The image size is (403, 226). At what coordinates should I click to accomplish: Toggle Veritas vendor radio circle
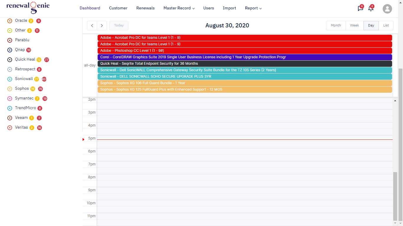point(9,128)
